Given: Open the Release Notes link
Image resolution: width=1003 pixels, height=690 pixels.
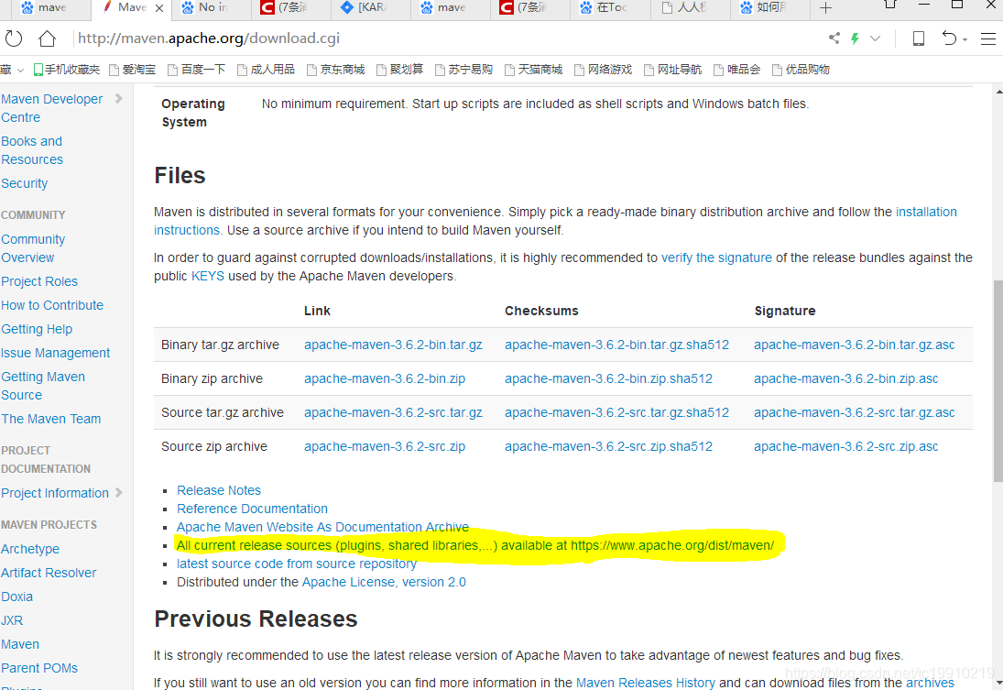Looking at the screenshot, I should pyautogui.click(x=219, y=490).
